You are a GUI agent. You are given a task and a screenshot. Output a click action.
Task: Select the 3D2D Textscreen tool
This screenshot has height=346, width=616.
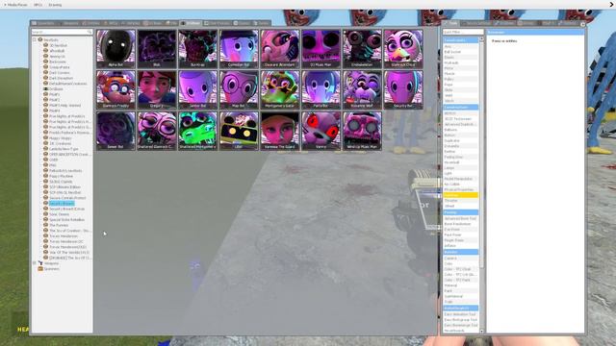[x=460, y=119]
